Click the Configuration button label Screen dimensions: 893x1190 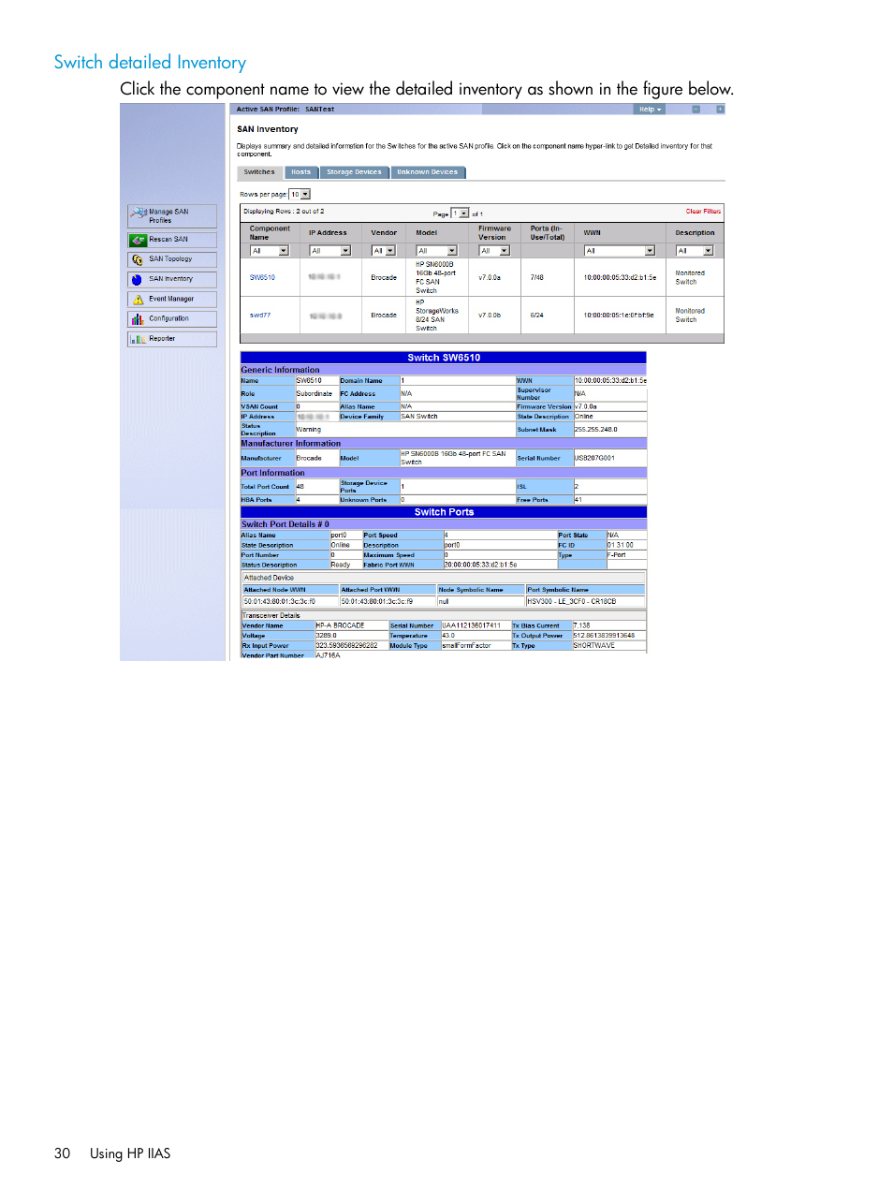[168, 319]
